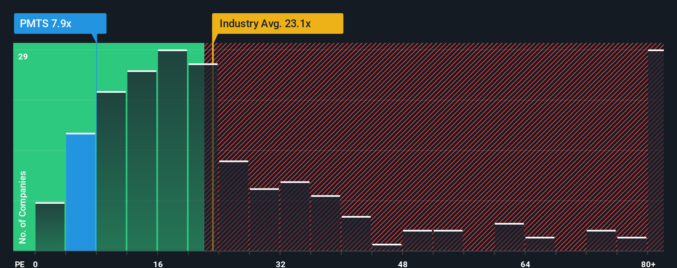Click the PMTS 7.9x label

tap(60, 24)
